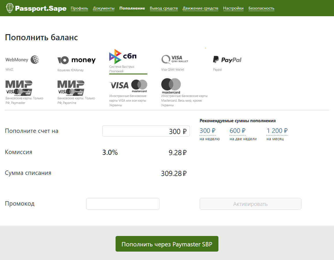Image resolution: width=334 pixels, height=260 pixels.
Task: Click the 3.0% commission rate
Action: pos(110,152)
